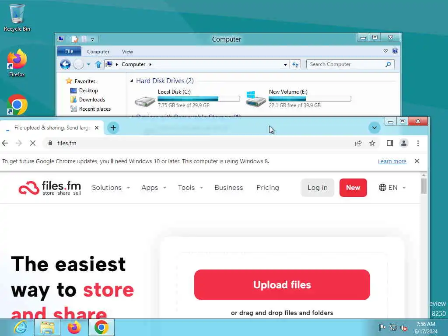The height and width of the screenshot is (336, 448).
Task: Go back in the Chrome browser
Action: point(5,143)
